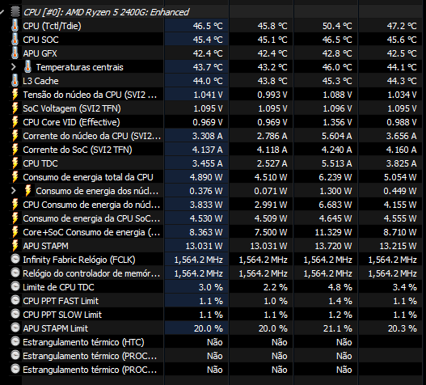Click lightning icon of Consumo de energia da CPU SoC
This screenshot has width=426, height=385.
coord(15,218)
